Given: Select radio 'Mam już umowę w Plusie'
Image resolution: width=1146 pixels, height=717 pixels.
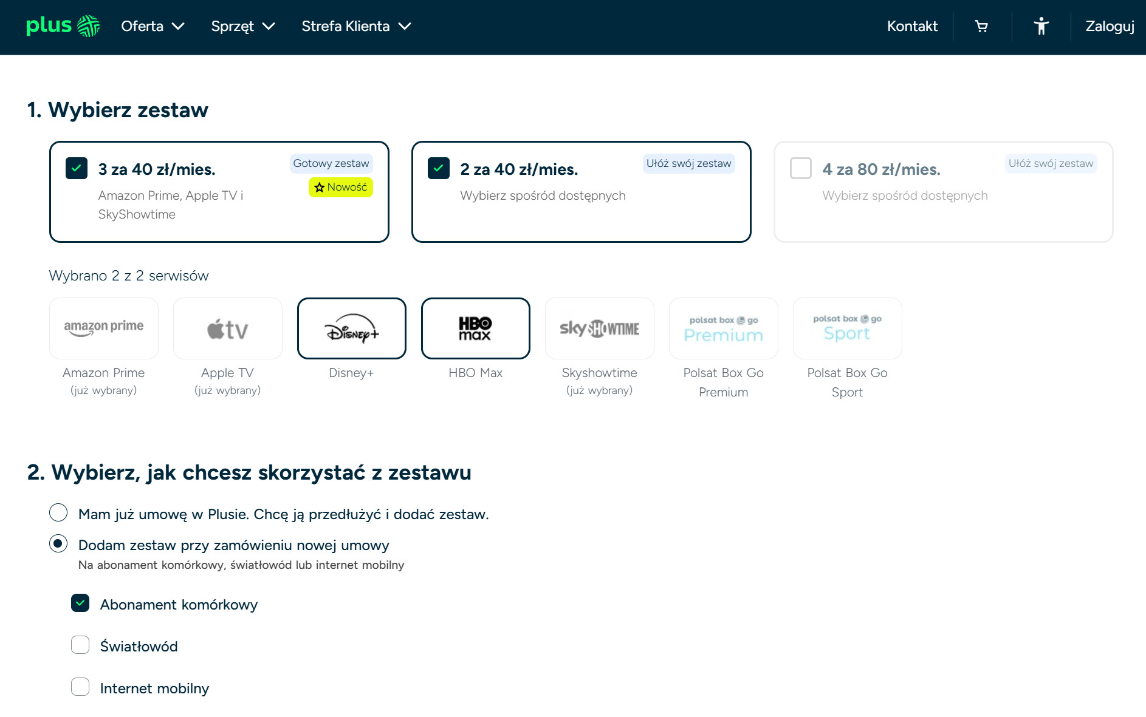Looking at the screenshot, I should [58, 513].
